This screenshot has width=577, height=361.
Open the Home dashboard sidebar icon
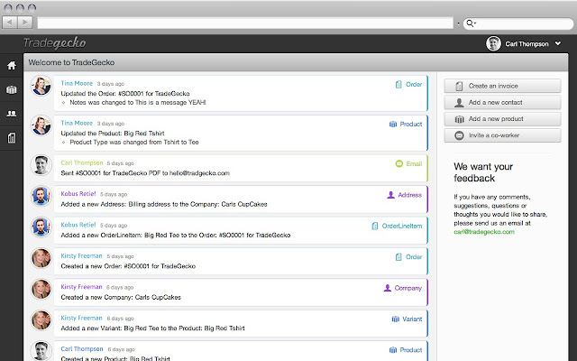pyautogui.click(x=12, y=66)
